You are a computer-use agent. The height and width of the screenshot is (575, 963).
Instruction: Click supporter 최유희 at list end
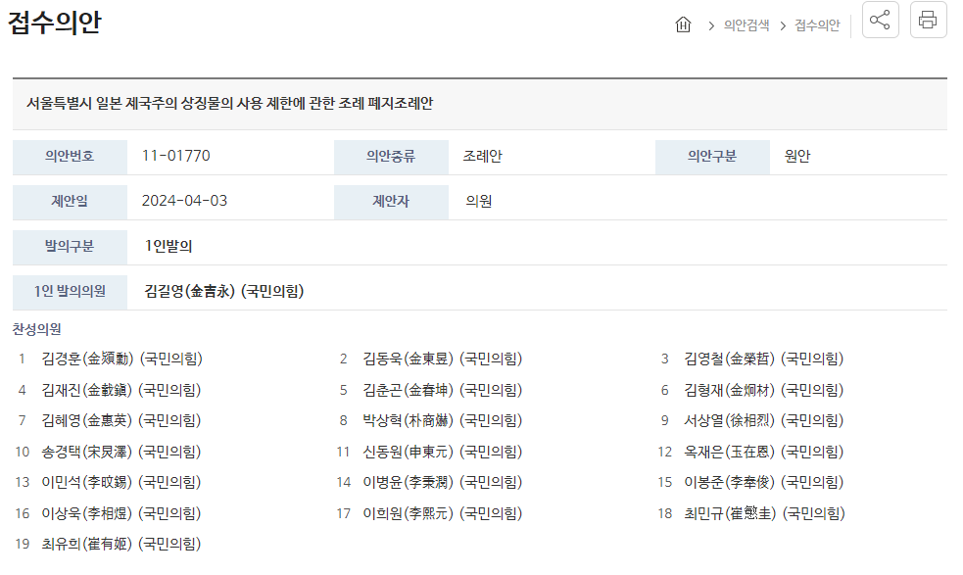pyautogui.click(x=121, y=545)
